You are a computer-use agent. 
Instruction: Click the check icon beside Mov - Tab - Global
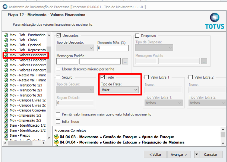point(6,40)
